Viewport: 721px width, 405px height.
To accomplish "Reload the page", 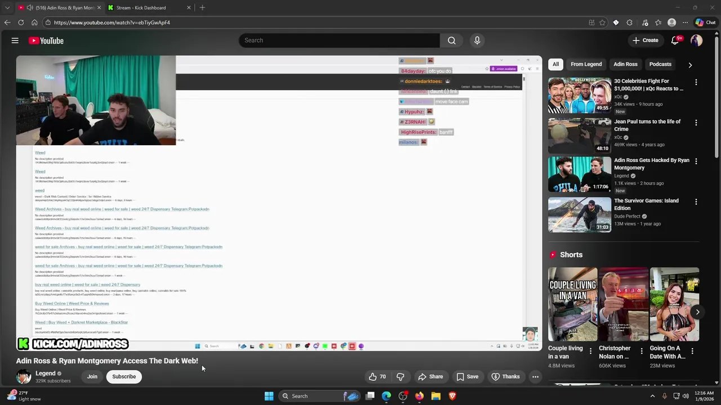I will 21,22.
